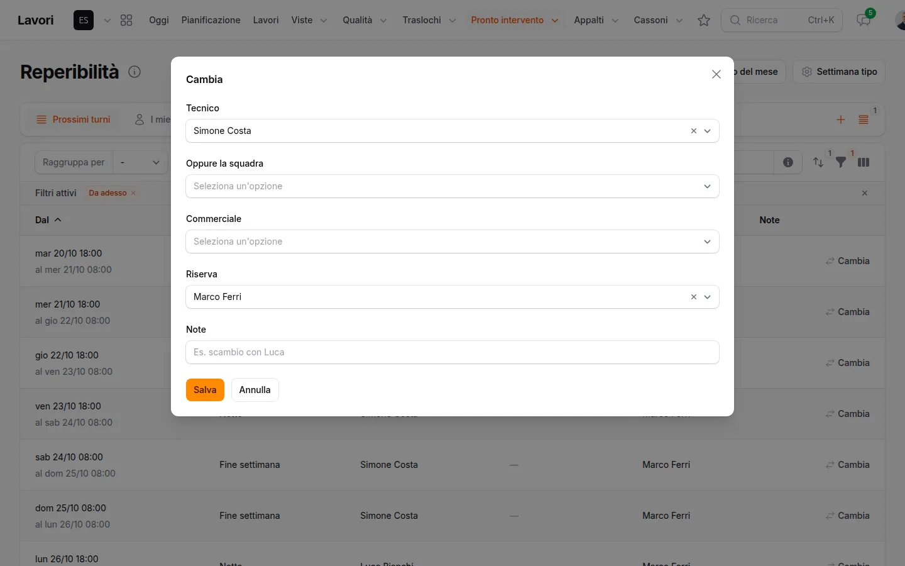Open the Appalti menu
Screen dimensions: 905x566
596,20
